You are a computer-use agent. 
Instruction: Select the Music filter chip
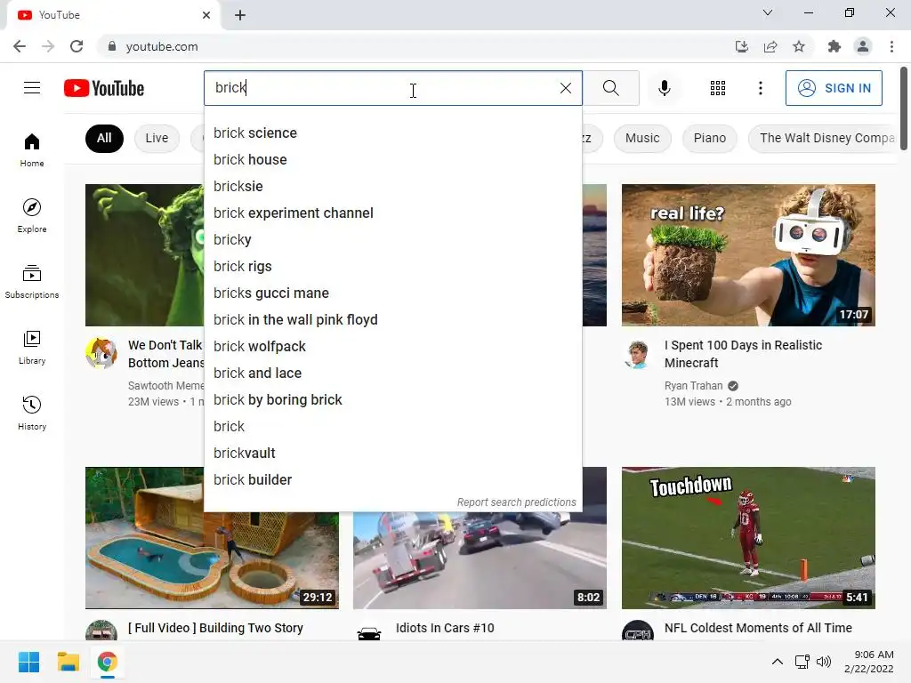642,138
